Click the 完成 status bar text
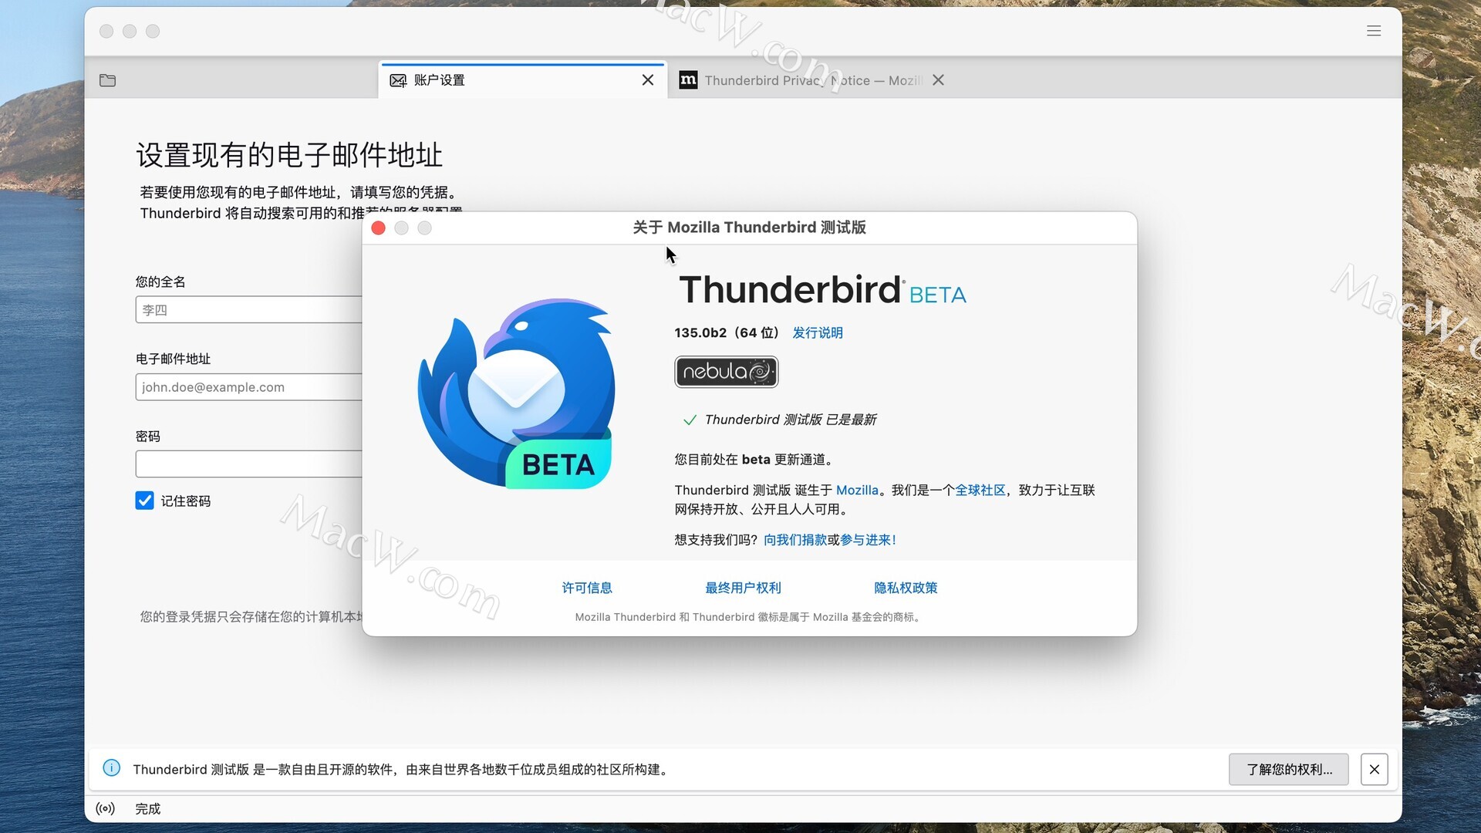Image resolution: width=1481 pixels, height=833 pixels. click(148, 808)
